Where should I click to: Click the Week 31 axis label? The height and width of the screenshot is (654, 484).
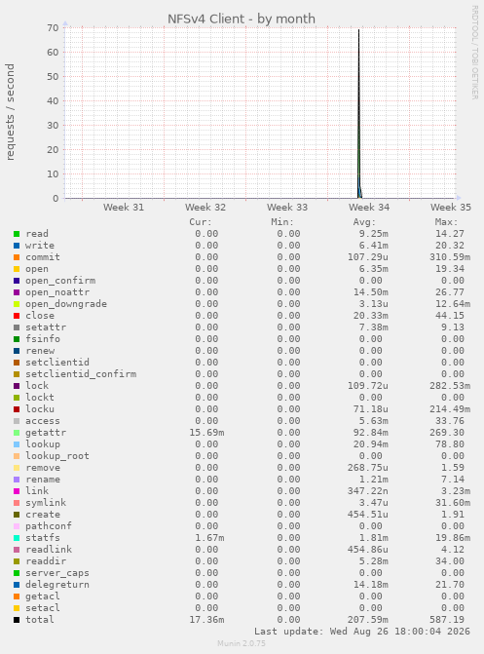point(124,208)
